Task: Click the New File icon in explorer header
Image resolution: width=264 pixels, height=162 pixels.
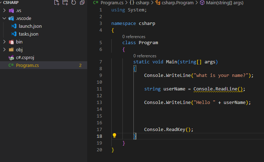Action: click(x=57, y=2)
